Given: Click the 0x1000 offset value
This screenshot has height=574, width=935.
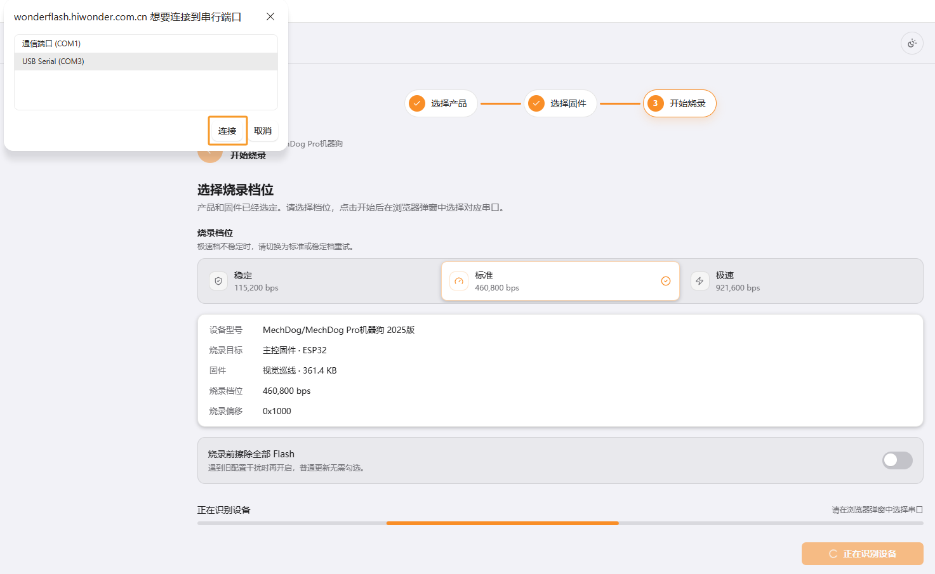Looking at the screenshot, I should (x=277, y=411).
